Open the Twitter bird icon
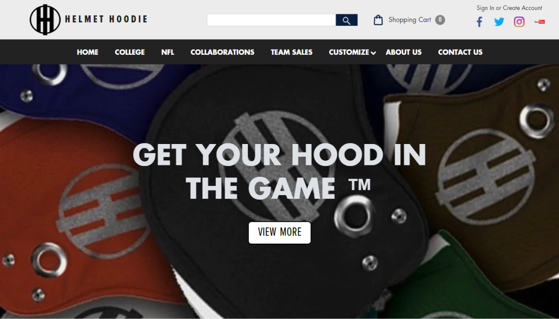The height and width of the screenshot is (319, 559). [x=499, y=22]
